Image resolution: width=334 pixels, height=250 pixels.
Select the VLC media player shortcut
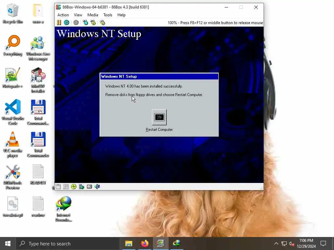coord(13,145)
